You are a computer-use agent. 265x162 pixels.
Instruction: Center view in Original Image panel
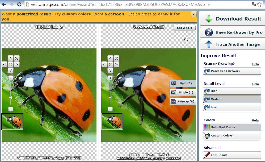(10, 64)
